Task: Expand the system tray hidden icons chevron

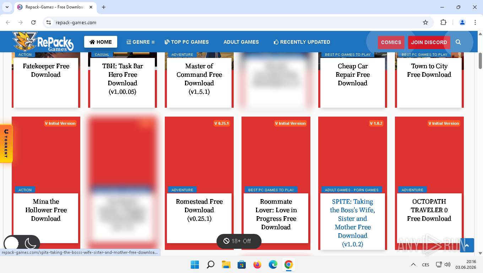Action: coord(413,264)
